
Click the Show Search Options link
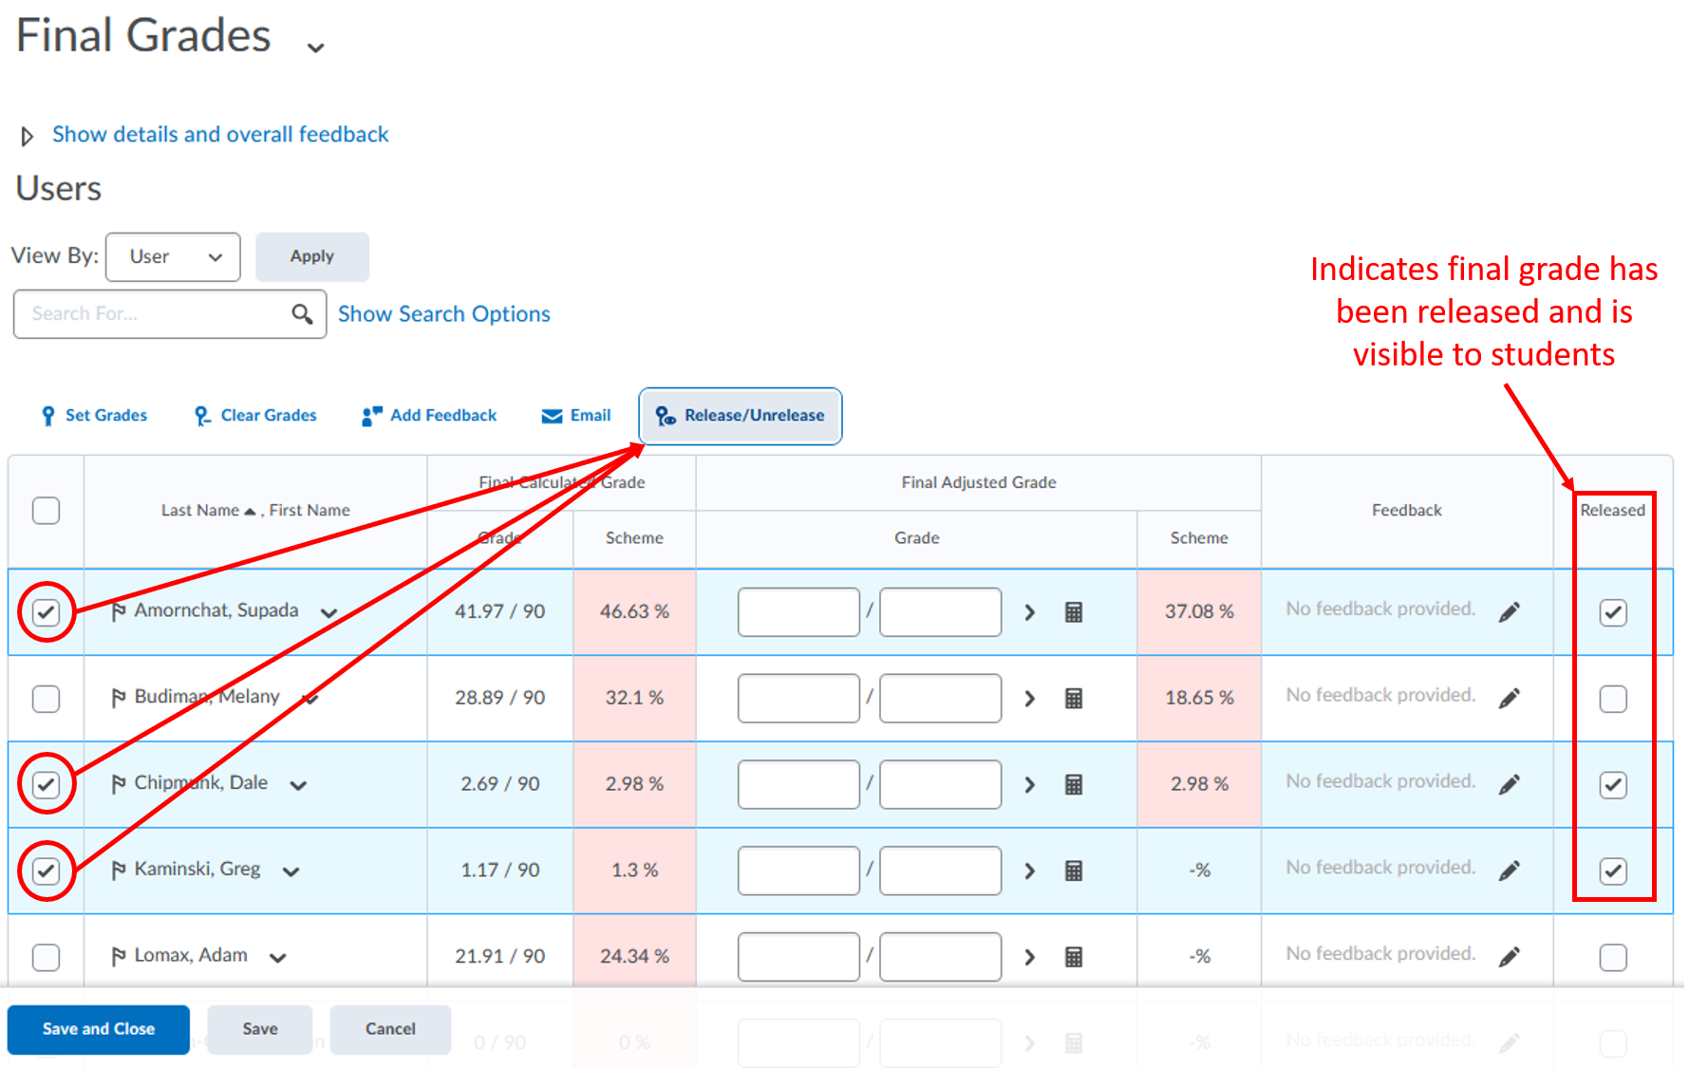(x=443, y=313)
